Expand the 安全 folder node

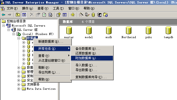point(19,80)
